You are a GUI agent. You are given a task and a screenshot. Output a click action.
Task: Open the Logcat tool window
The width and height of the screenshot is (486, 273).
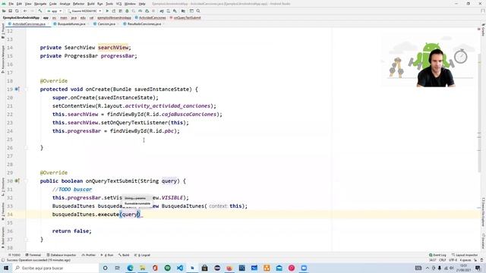pos(143,255)
